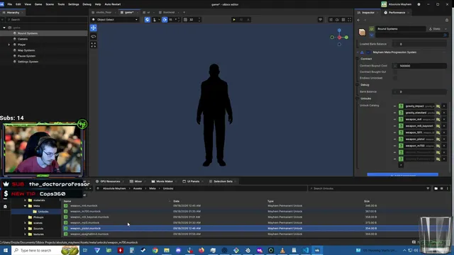Pick asset for the weapon_pistol catalog entry
Image resolution: width=454 pixels, height=255 pixels.
(x=438, y=139)
